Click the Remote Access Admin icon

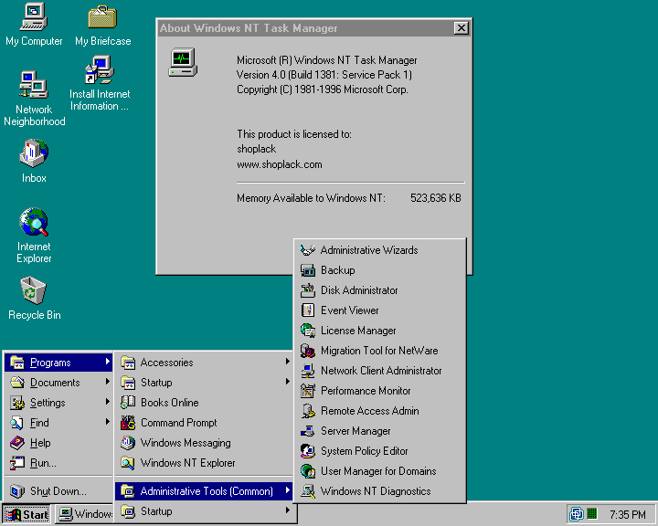(x=308, y=411)
